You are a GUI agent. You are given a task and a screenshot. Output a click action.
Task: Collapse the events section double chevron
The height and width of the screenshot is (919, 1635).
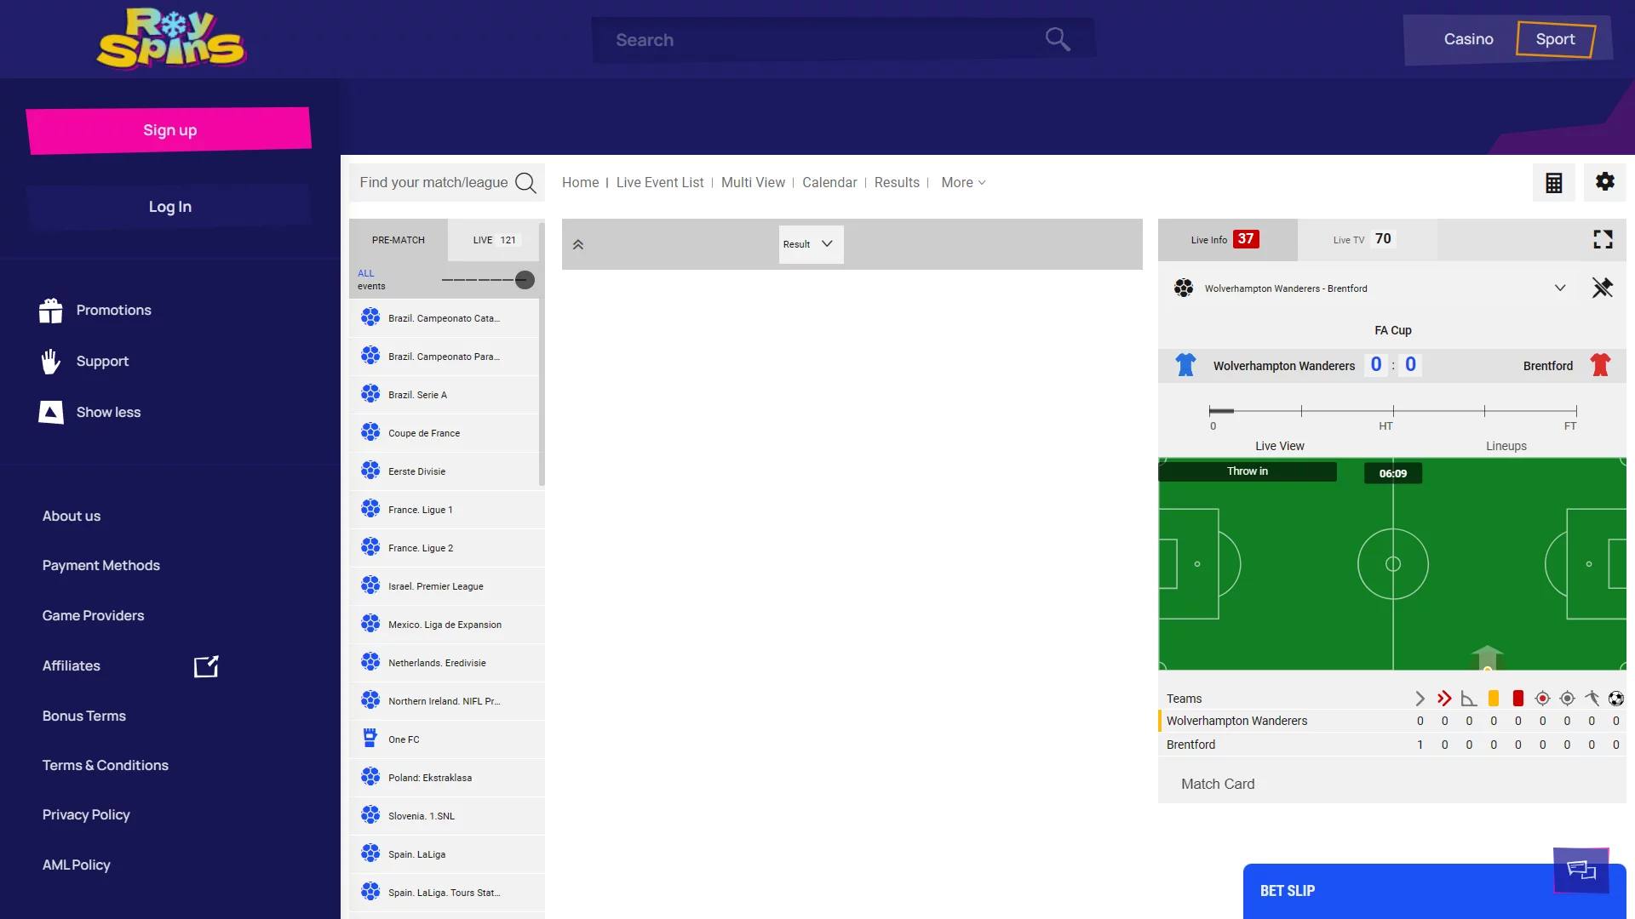578,245
